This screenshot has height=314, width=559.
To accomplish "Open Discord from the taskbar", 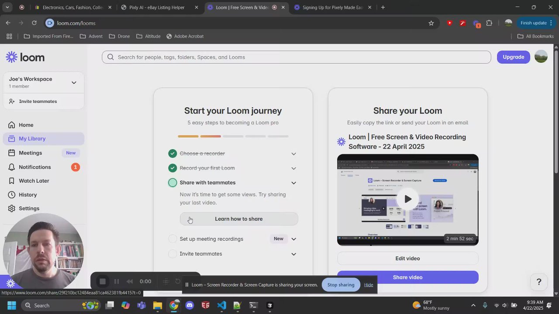I will point(190,305).
